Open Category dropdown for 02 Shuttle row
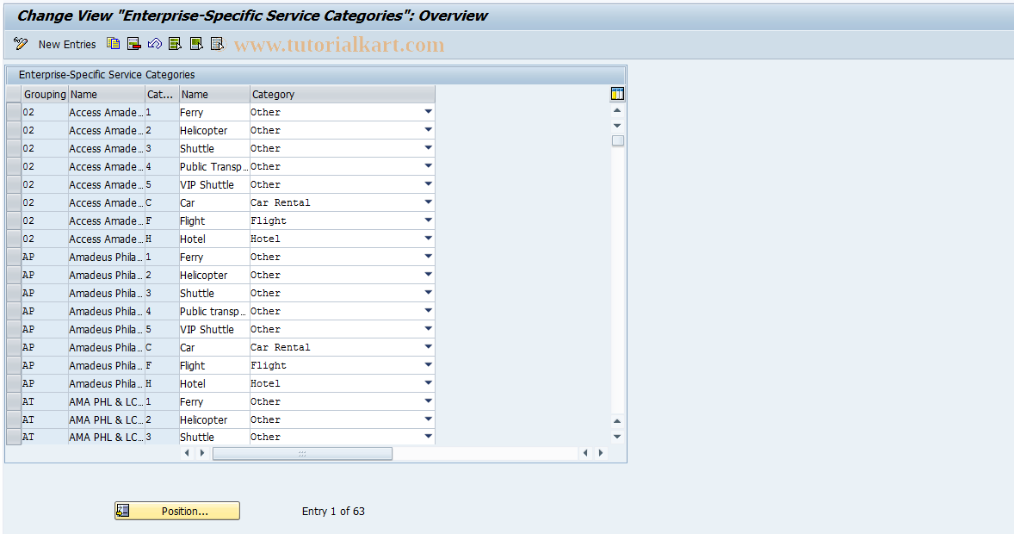The height and width of the screenshot is (534, 1014). (428, 148)
